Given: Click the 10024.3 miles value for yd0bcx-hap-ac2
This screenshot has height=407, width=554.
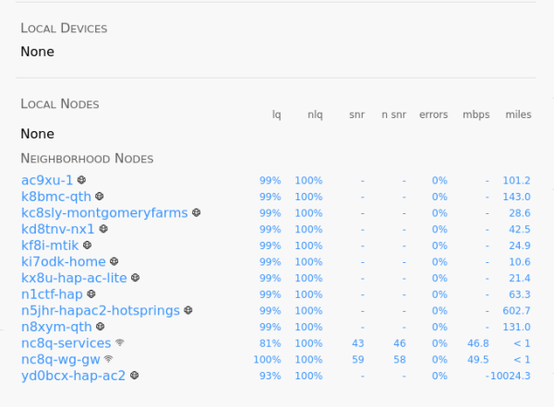Looking at the screenshot, I should click(x=511, y=376).
